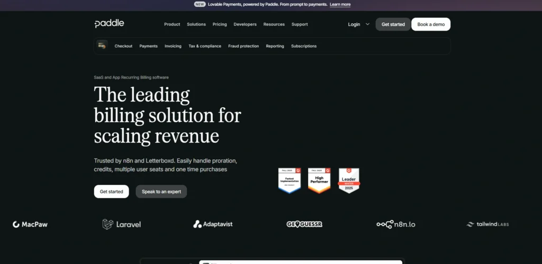Open the Developers menu

tap(245, 24)
